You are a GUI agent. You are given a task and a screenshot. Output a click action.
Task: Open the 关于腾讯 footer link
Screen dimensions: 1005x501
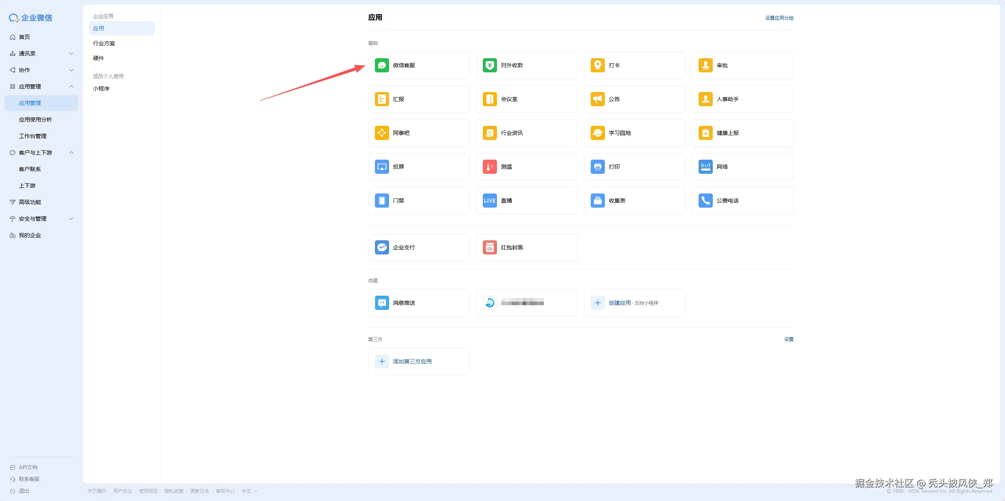coord(96,491)
